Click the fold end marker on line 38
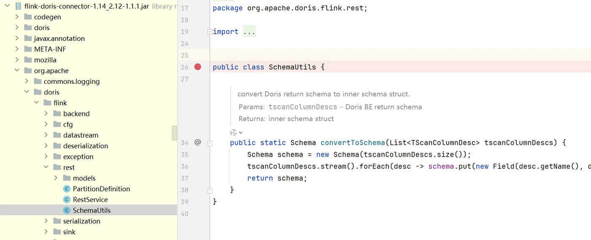Viewport: 591px width, 240px height. click(x=210, y=190)
